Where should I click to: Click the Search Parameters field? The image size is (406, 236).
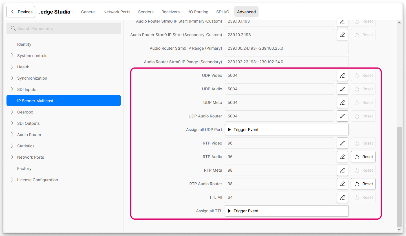tap(64, 29)
